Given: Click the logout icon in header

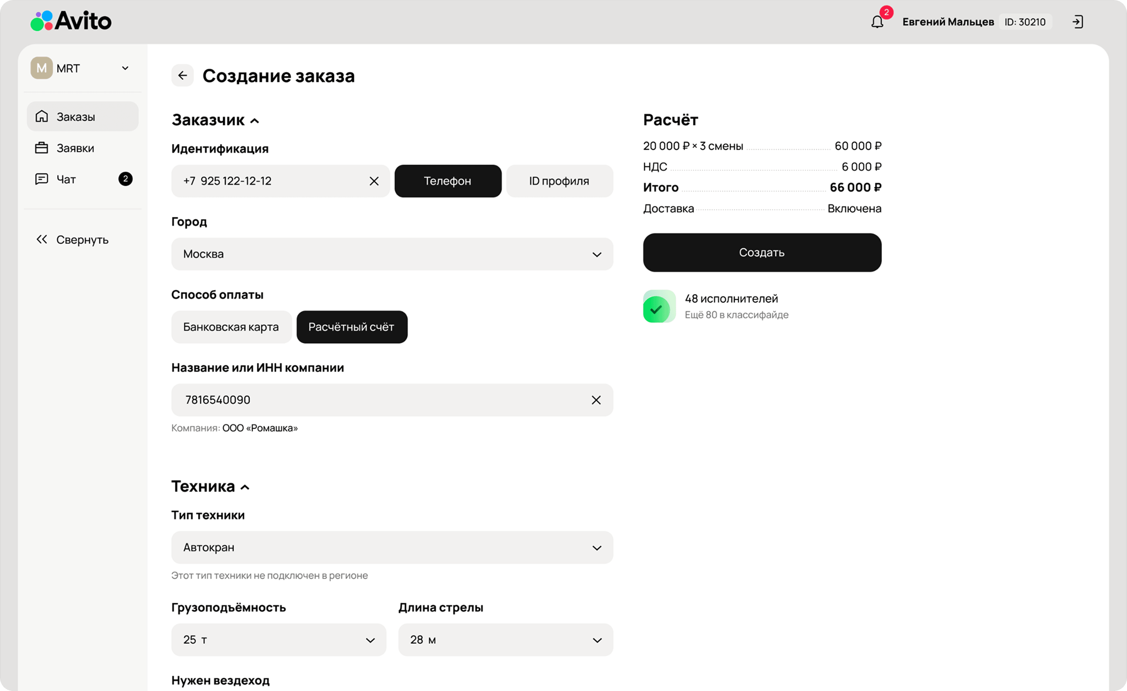Looking at the screenshot, I should pos(1078,22).
